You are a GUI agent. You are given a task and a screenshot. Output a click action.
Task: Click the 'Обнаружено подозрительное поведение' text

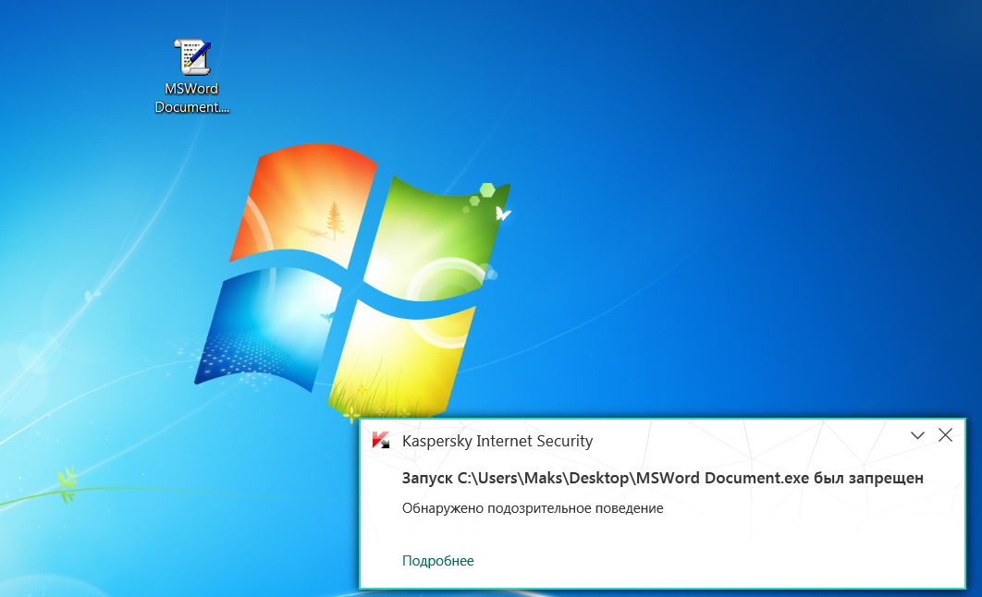pos(533,508)
